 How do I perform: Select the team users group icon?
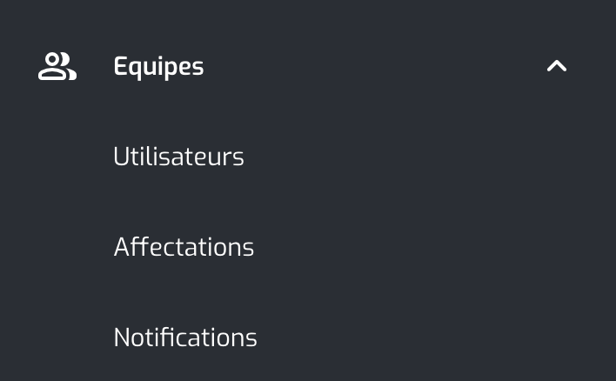tap(57, 66)
